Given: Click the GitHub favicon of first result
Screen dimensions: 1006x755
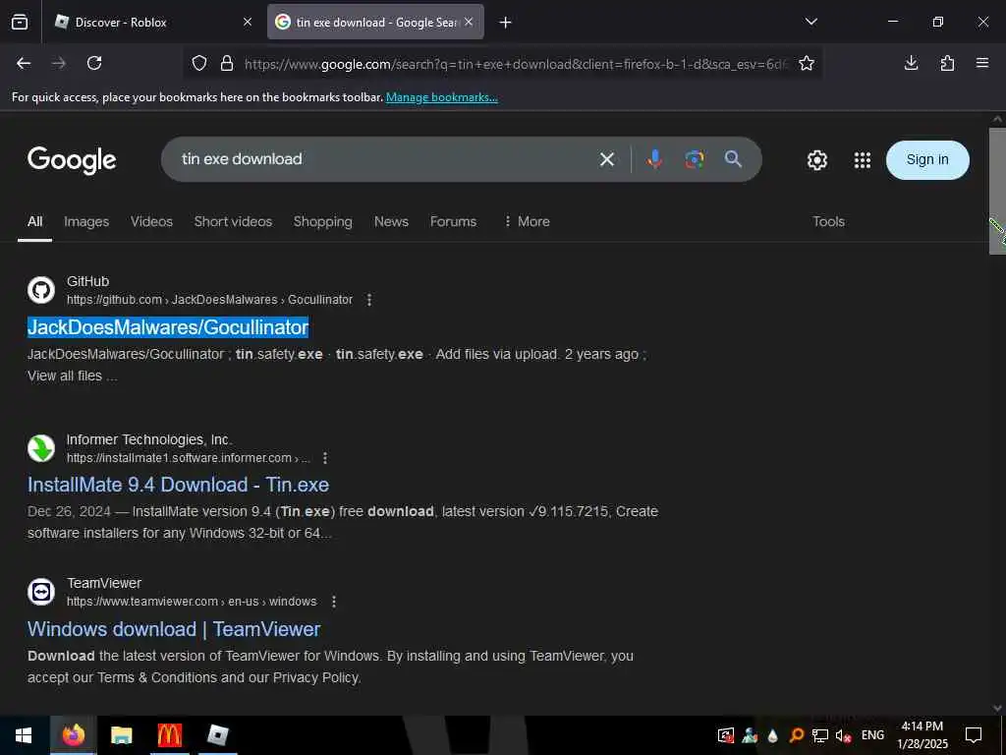Looking at the screenshot, I should (x=41, y=290).
